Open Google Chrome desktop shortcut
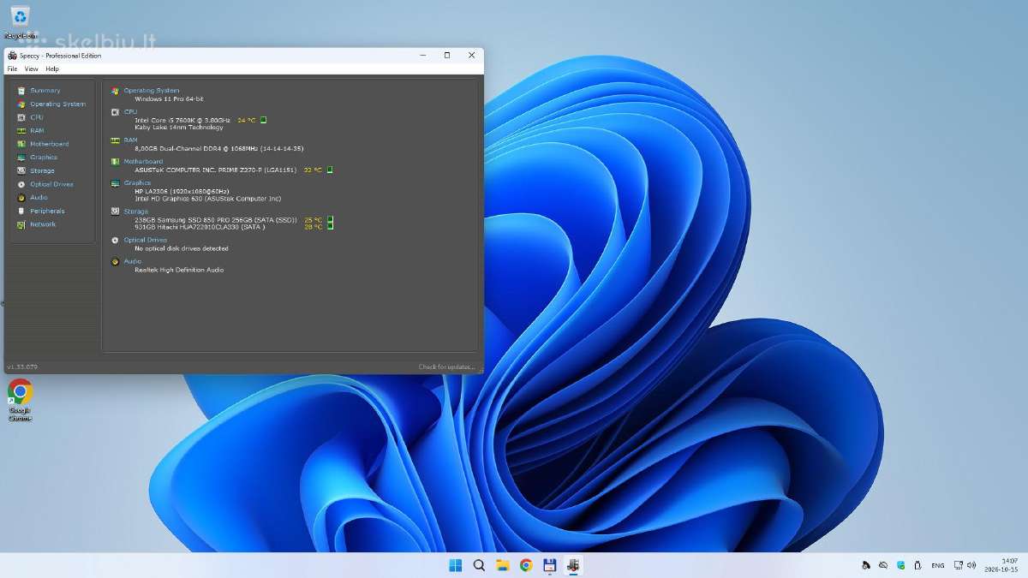Image resolution: width=1028 pixels, height=578 pixels. (20, 400)
